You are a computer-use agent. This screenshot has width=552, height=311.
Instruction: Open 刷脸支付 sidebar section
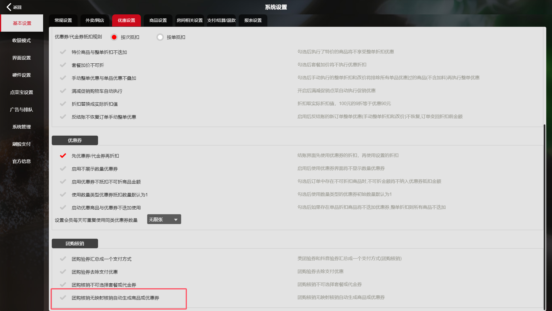pos(22,144)
